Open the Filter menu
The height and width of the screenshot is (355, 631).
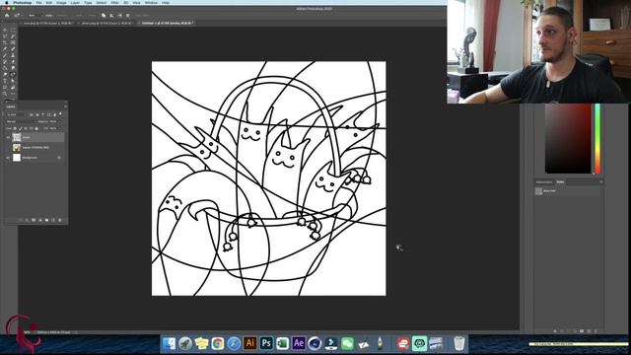click(114, 2)
